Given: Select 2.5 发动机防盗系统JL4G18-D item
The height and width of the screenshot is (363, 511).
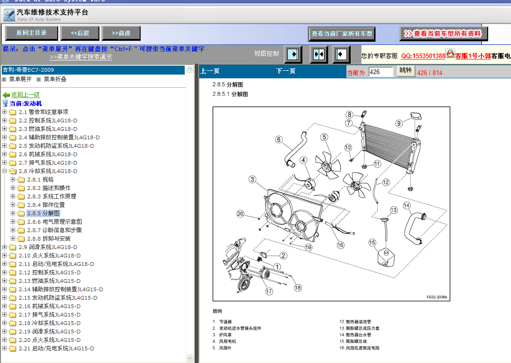Looking at the screenshot, I should click(x=56, y=146).
